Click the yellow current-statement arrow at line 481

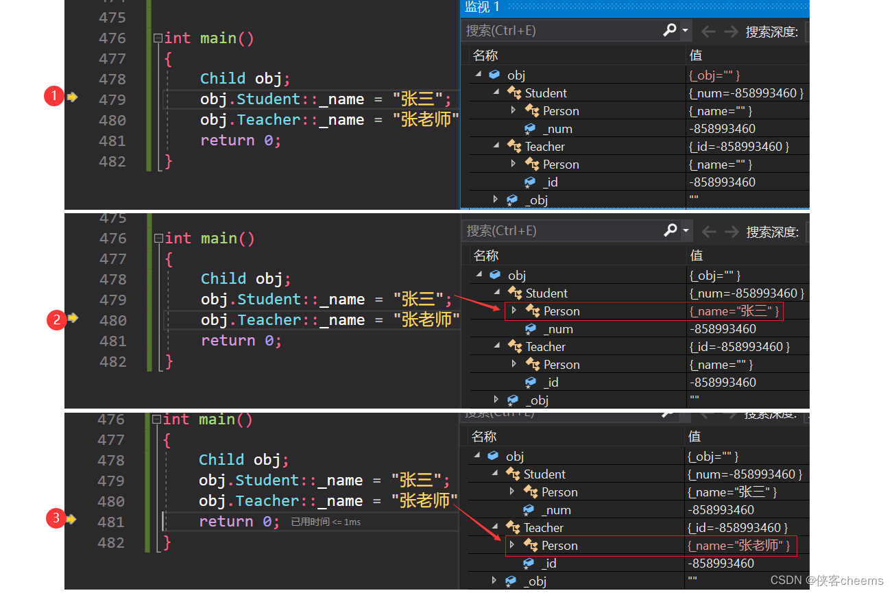pos(71,519)
